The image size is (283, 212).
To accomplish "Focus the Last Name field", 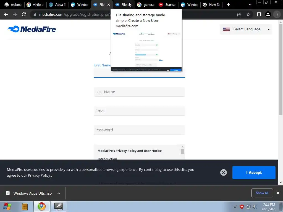I will point(139,92).
